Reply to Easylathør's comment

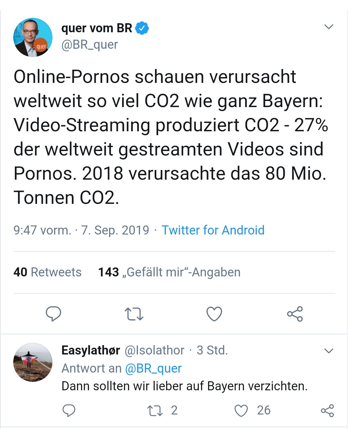click(x=69, y=410)
